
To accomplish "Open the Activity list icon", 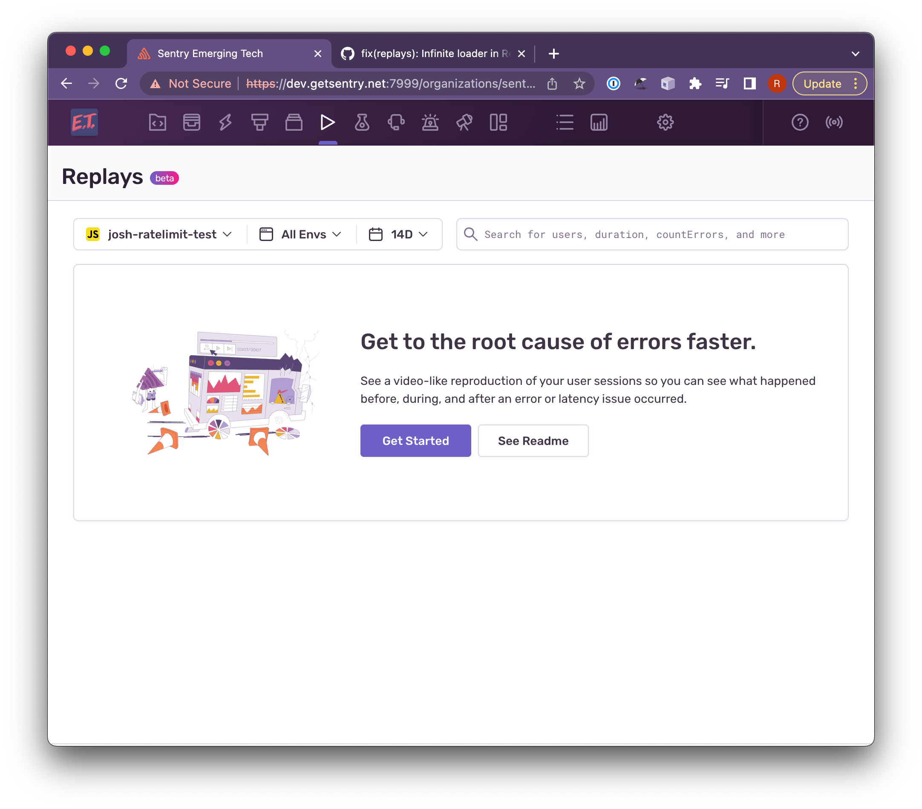I will [x=565, y=122].
